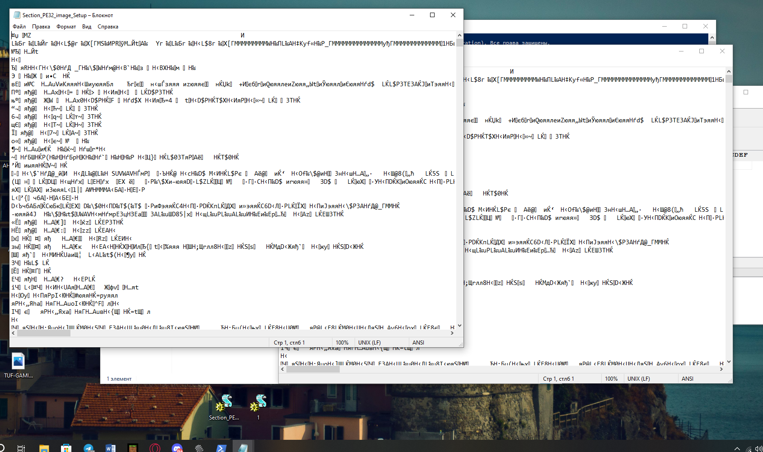
Task: Open the Файл menu in the front Notepad
Action: (19, 27)
